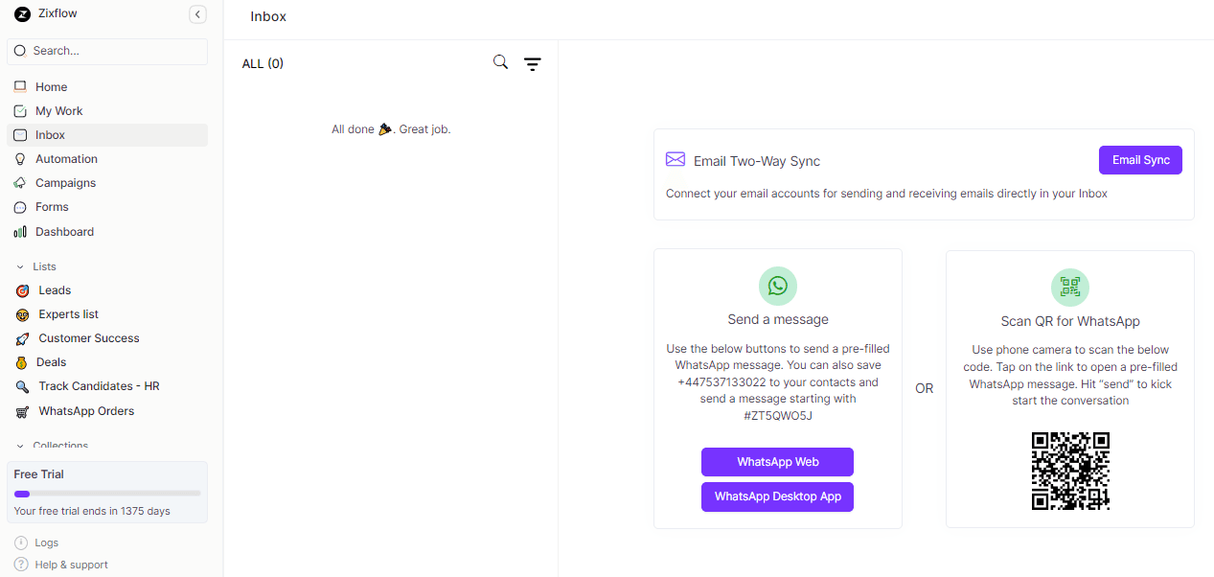1214x577 pixels.
Task: Collapse the sidebar with the chevron button
Action: coord(197,14)
